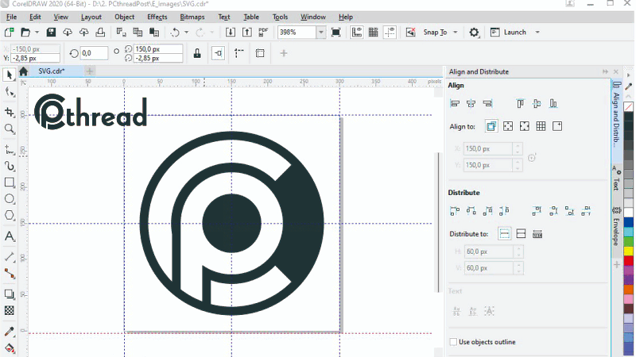Image resolution: width=636 pixels, height=357 pixels.
Task: Add a new document tab
Action: point(90,71)
